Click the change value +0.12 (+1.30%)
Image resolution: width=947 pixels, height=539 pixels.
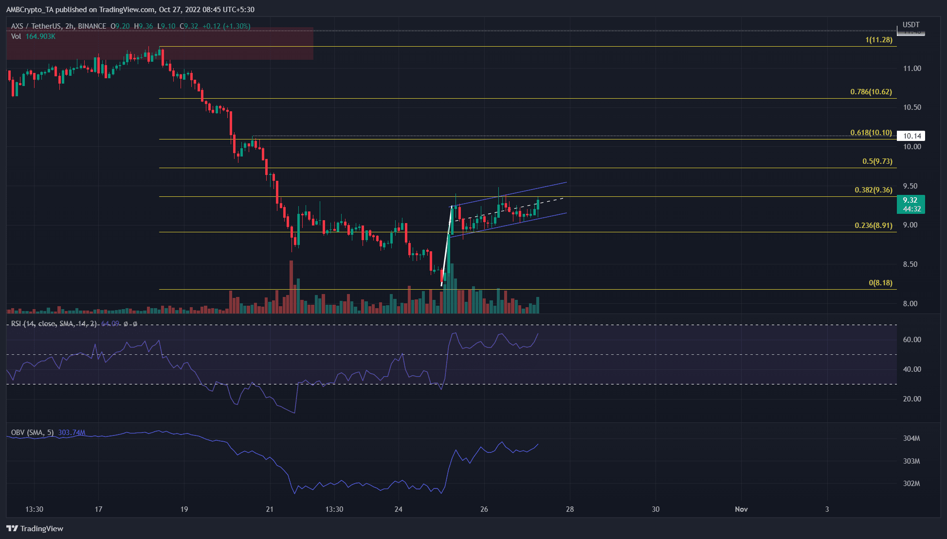pos(226,26)
